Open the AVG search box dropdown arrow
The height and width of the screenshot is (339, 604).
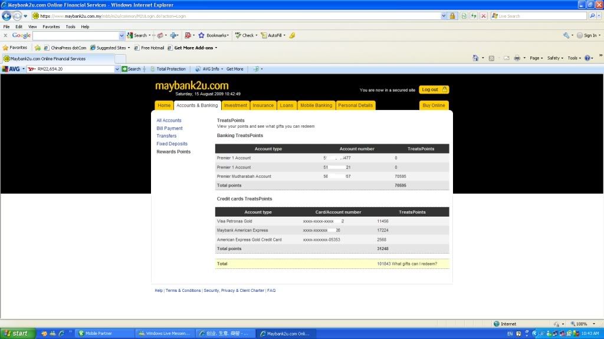coord(117,69)
